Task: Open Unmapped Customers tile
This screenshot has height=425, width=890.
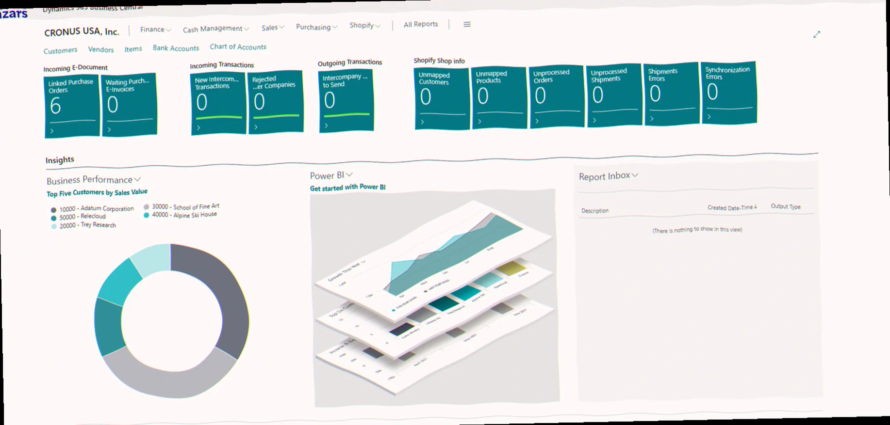Action: coord(442,99)
